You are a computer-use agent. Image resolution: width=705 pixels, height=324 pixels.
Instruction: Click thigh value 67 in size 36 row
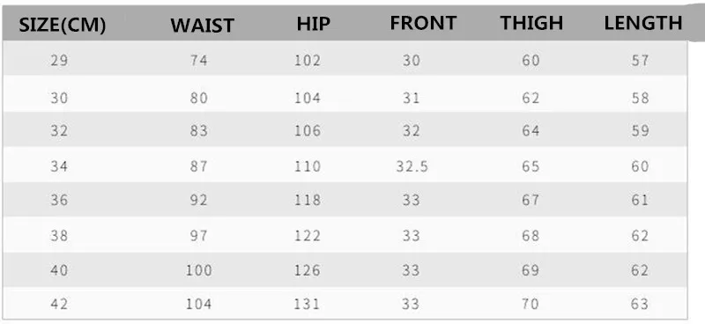[x=531, y=200]
